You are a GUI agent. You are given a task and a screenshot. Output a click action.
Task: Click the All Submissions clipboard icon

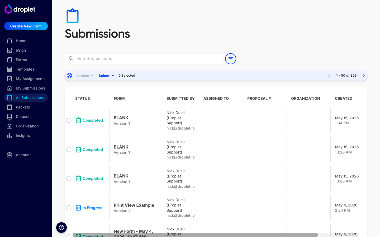pos(9,98)
